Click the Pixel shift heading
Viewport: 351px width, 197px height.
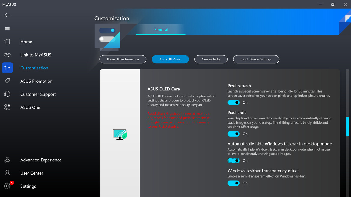pyautogui.click(x=237, y=113)
